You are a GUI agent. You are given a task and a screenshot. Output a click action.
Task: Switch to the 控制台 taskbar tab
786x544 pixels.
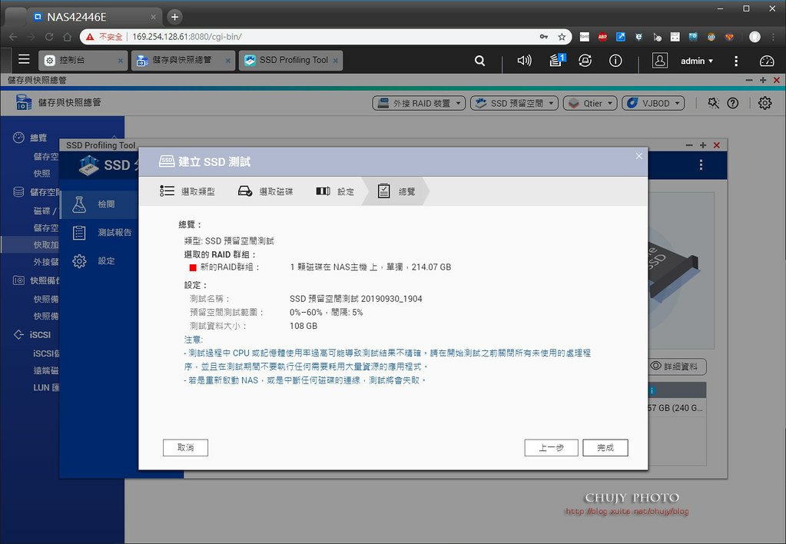click(83, 60)
